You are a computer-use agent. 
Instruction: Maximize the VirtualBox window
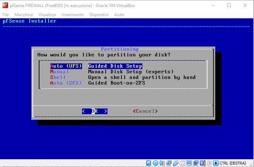click(229, 5)
